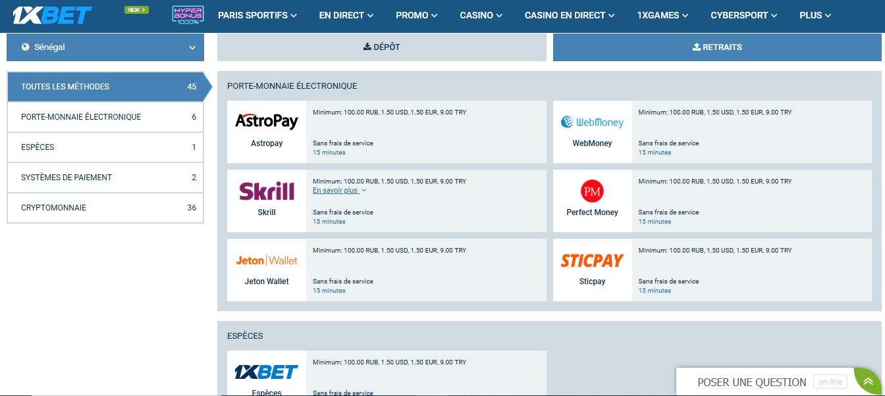Click 'Sans frais de service' under Perfect Money
This screenshot has width=885, height=396.
point(668,212)
